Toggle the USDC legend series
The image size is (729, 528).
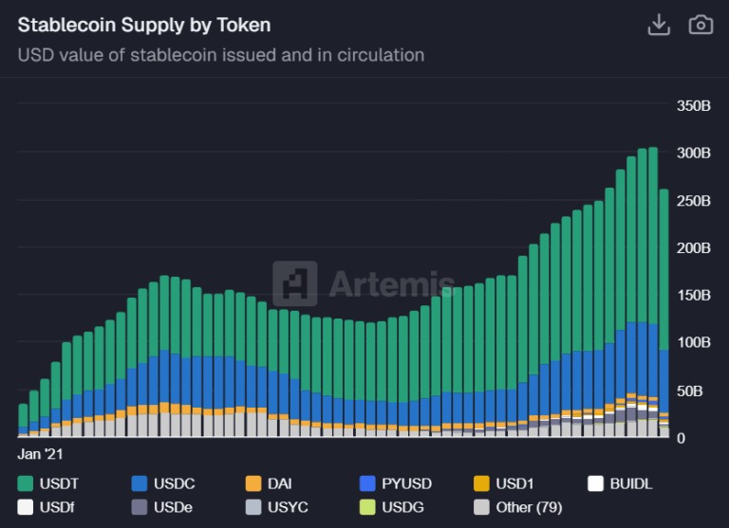(x=163, y=483)
